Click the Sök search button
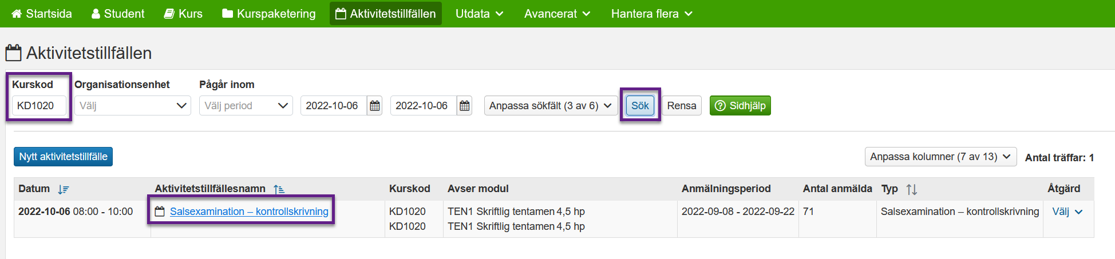This screenshot has height=259, width=1115. point(640,106)
